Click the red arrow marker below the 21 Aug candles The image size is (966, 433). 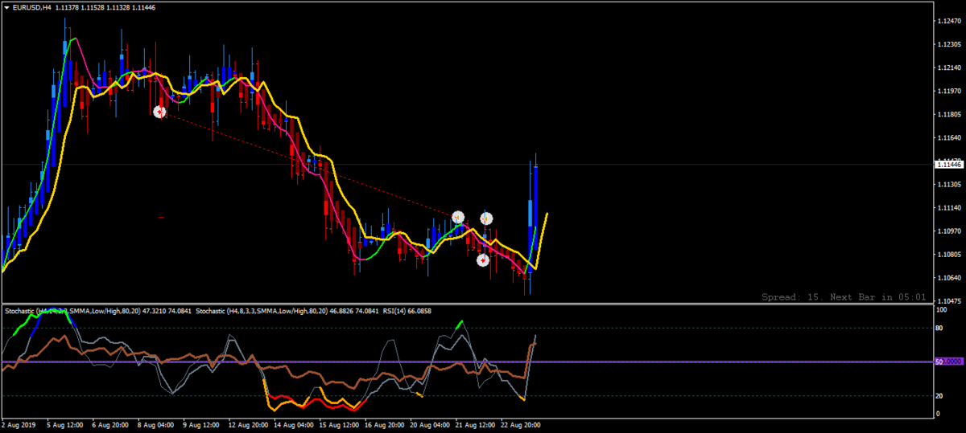482,259
